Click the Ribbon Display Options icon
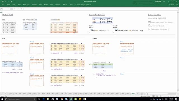This screenshot has height=101, width=179. point(164,2)
